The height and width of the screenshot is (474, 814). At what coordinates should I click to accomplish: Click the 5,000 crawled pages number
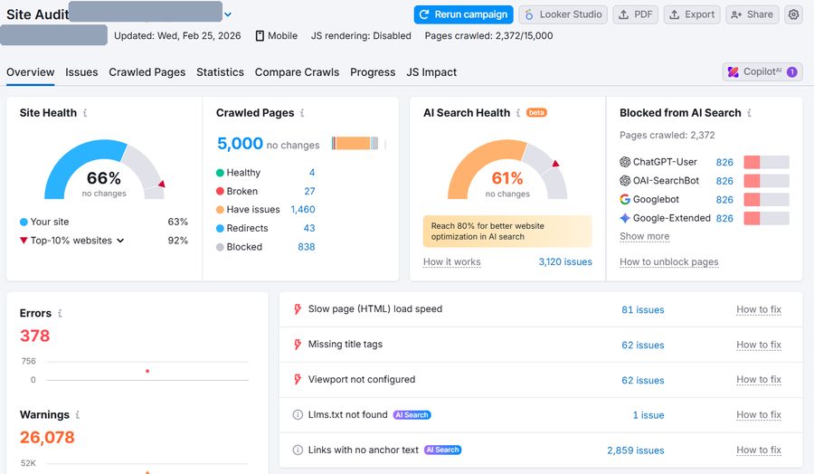240,143
